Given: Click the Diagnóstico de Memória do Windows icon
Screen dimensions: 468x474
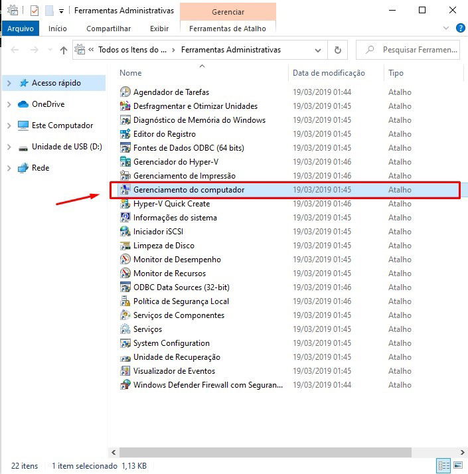Looking at the screenshot, I should tap(125, 119).
